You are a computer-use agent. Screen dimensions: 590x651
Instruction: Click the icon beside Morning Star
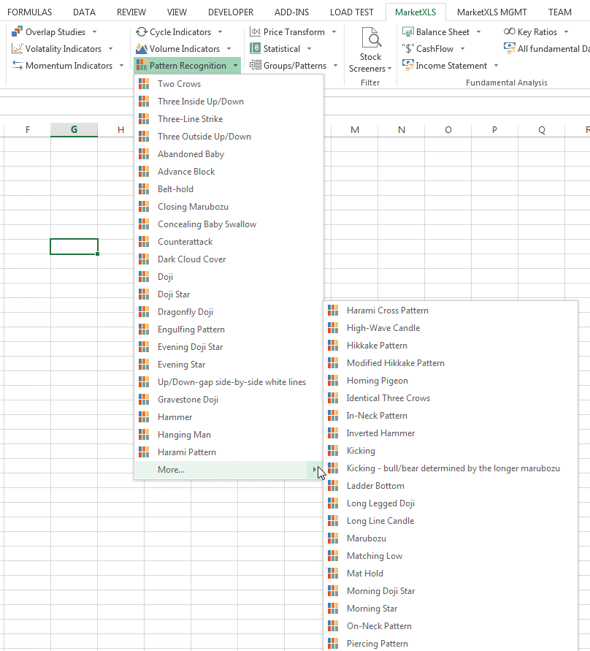click(x=333, y=609)
